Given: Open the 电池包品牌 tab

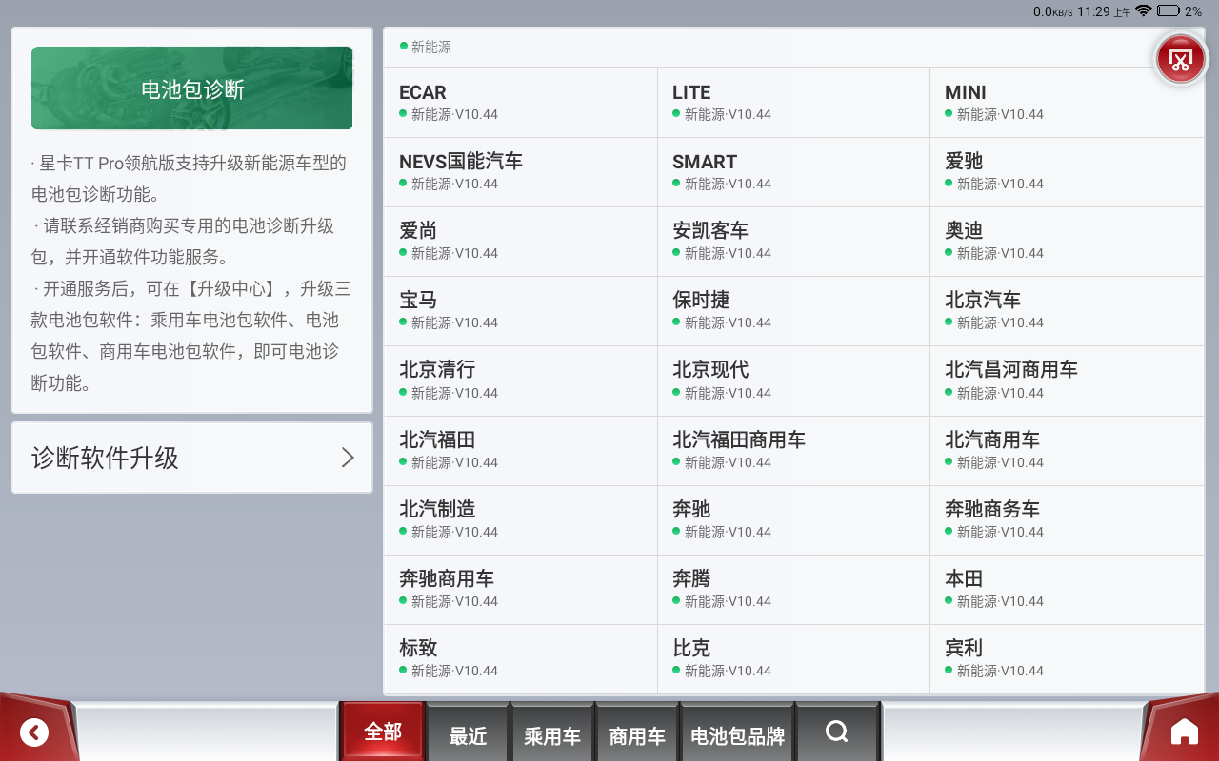Looking at the screenshot, I should [x=737, y=735].
